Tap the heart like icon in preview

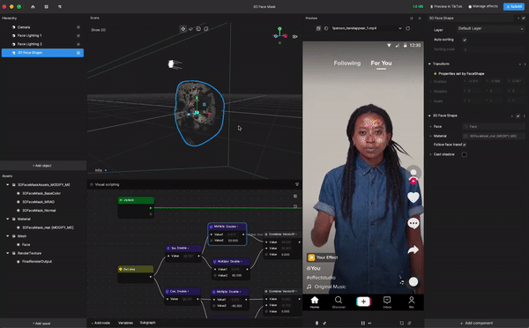[414, 198]
